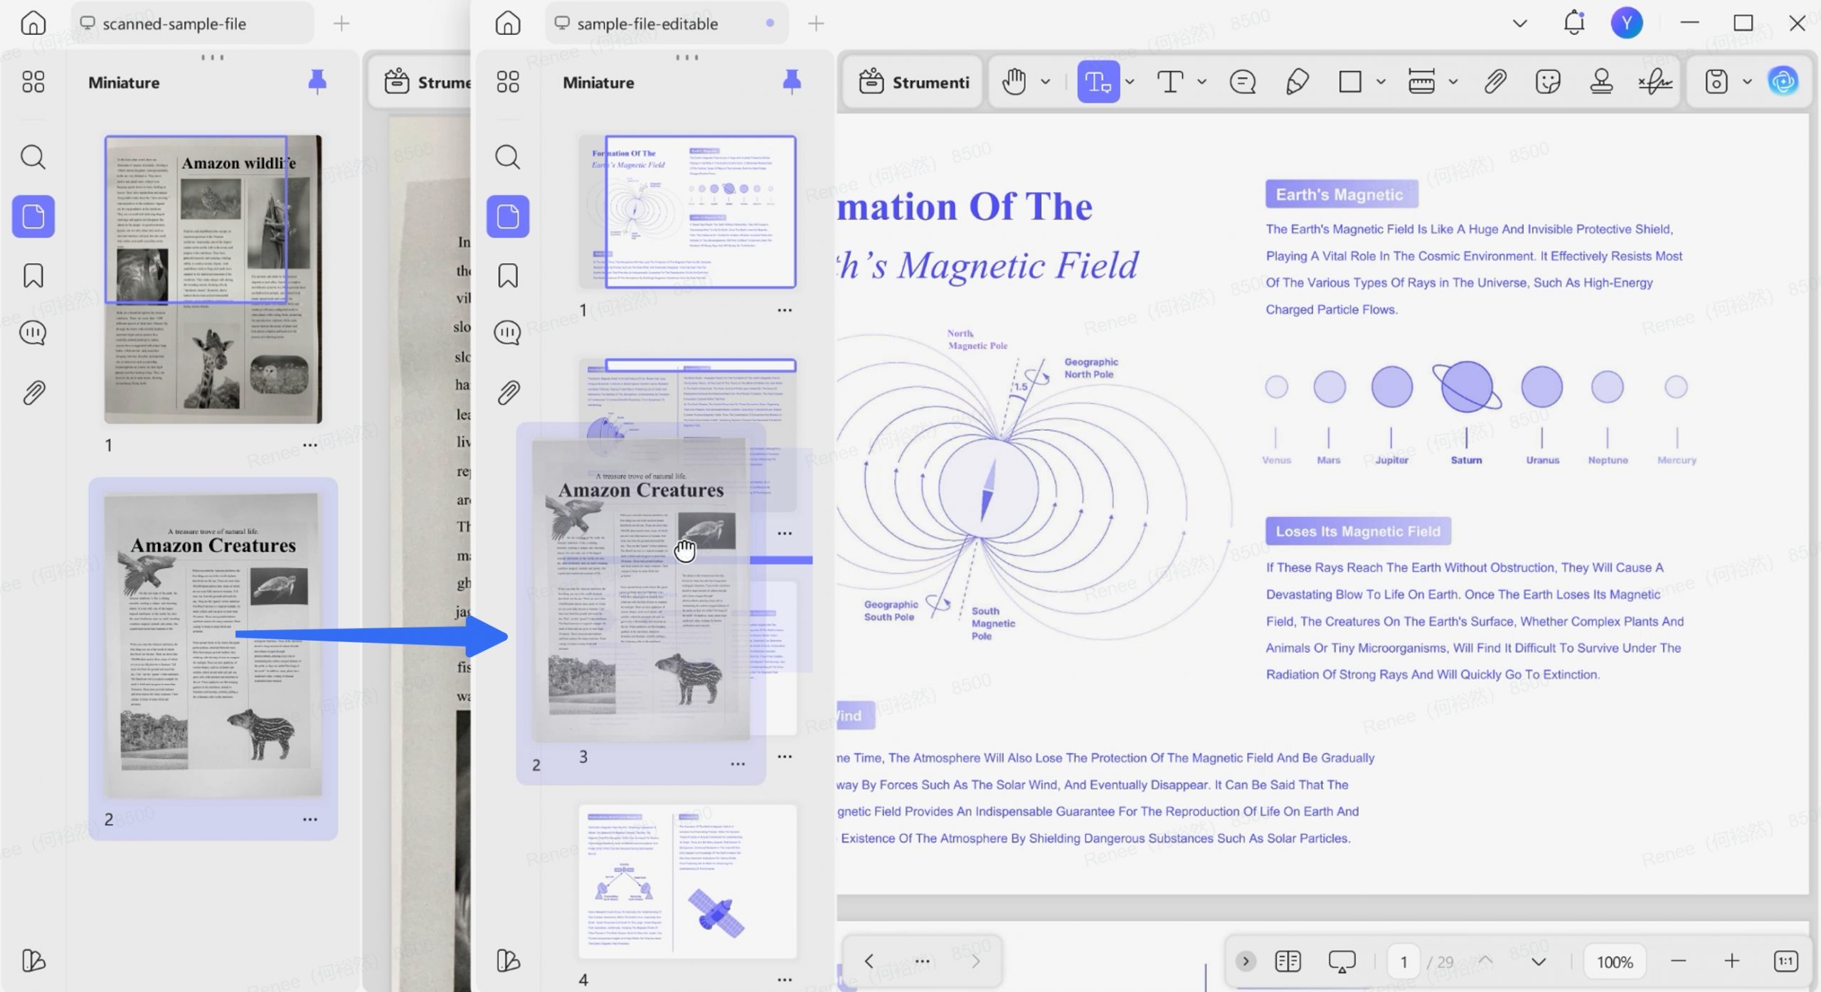Expand the Text tool dropdown arrow
Screen dimensions: 1821x992
pyautogui.click(x=1202, y=82)
